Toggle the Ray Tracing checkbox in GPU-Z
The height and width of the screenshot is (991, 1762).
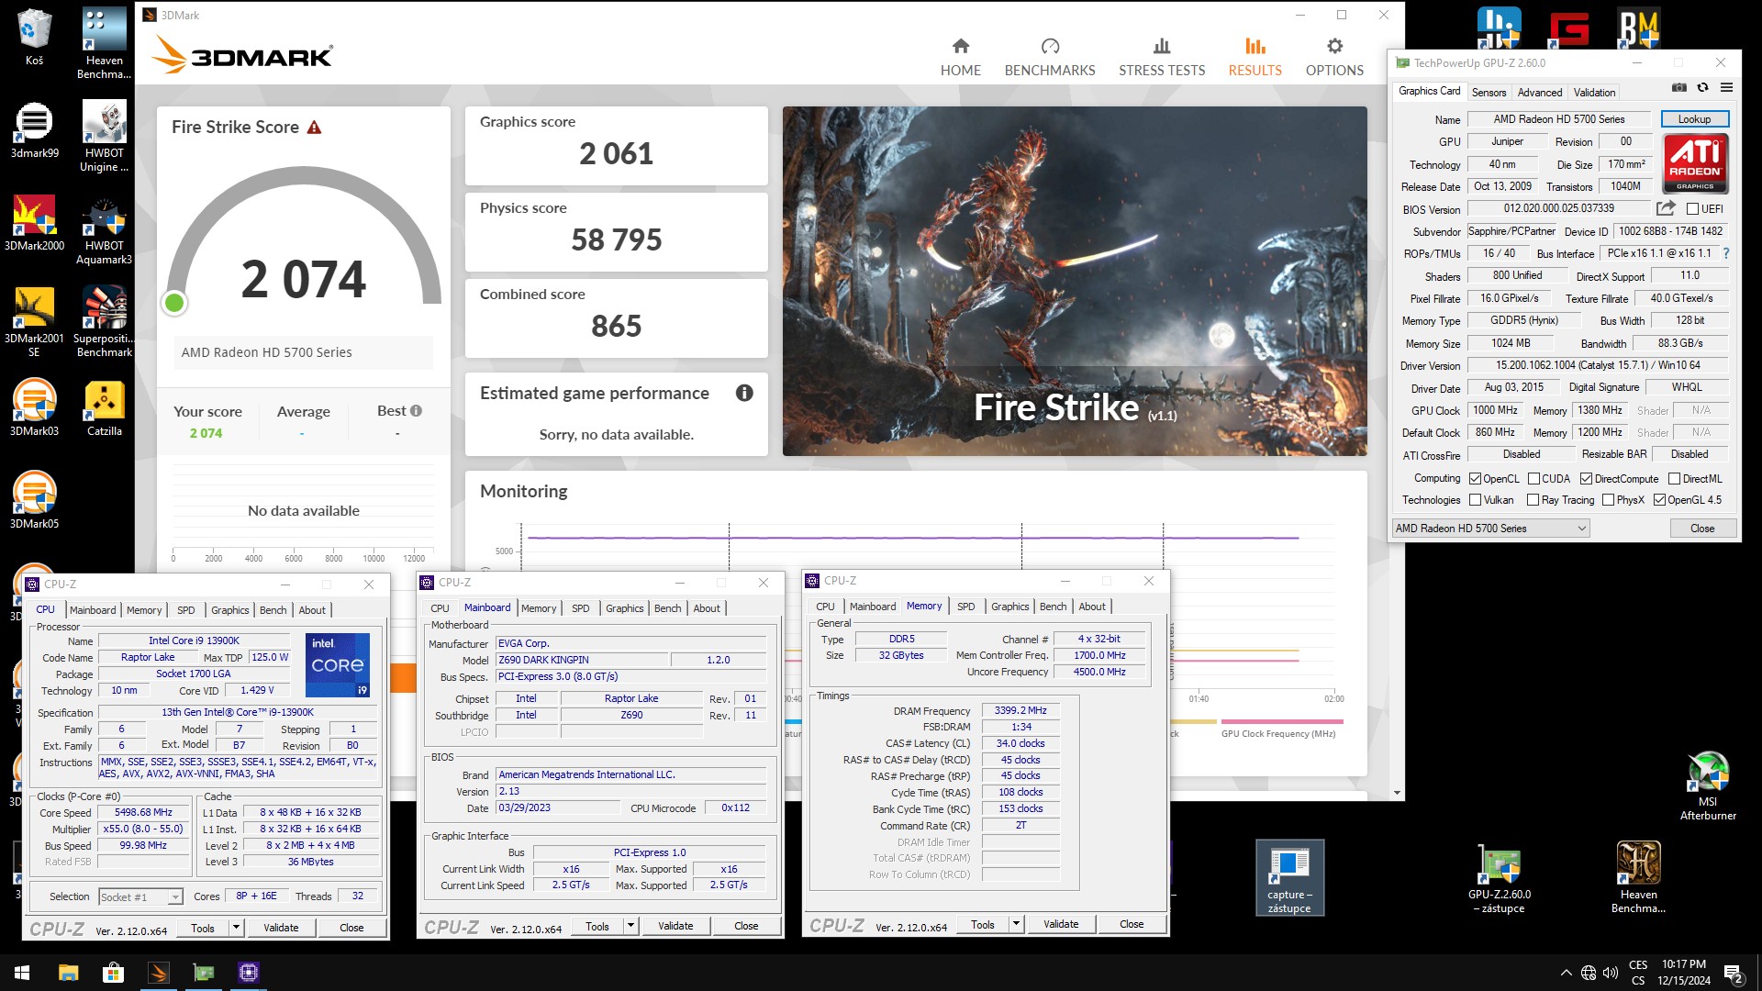click(1533, 500)
